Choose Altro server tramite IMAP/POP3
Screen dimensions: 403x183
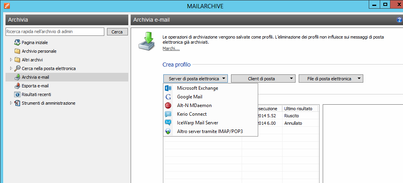(210, 131)
